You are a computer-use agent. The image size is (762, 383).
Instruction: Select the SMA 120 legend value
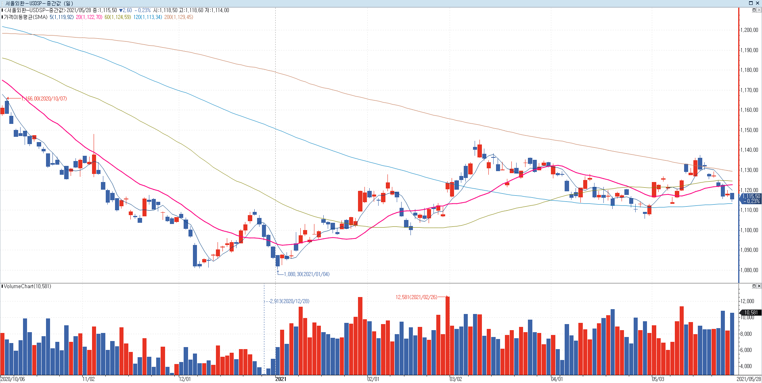point(148,17)
